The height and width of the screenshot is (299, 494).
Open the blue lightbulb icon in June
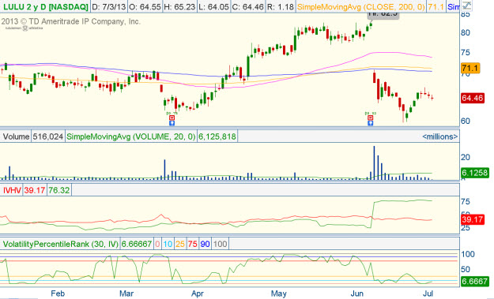click(371, 123)
